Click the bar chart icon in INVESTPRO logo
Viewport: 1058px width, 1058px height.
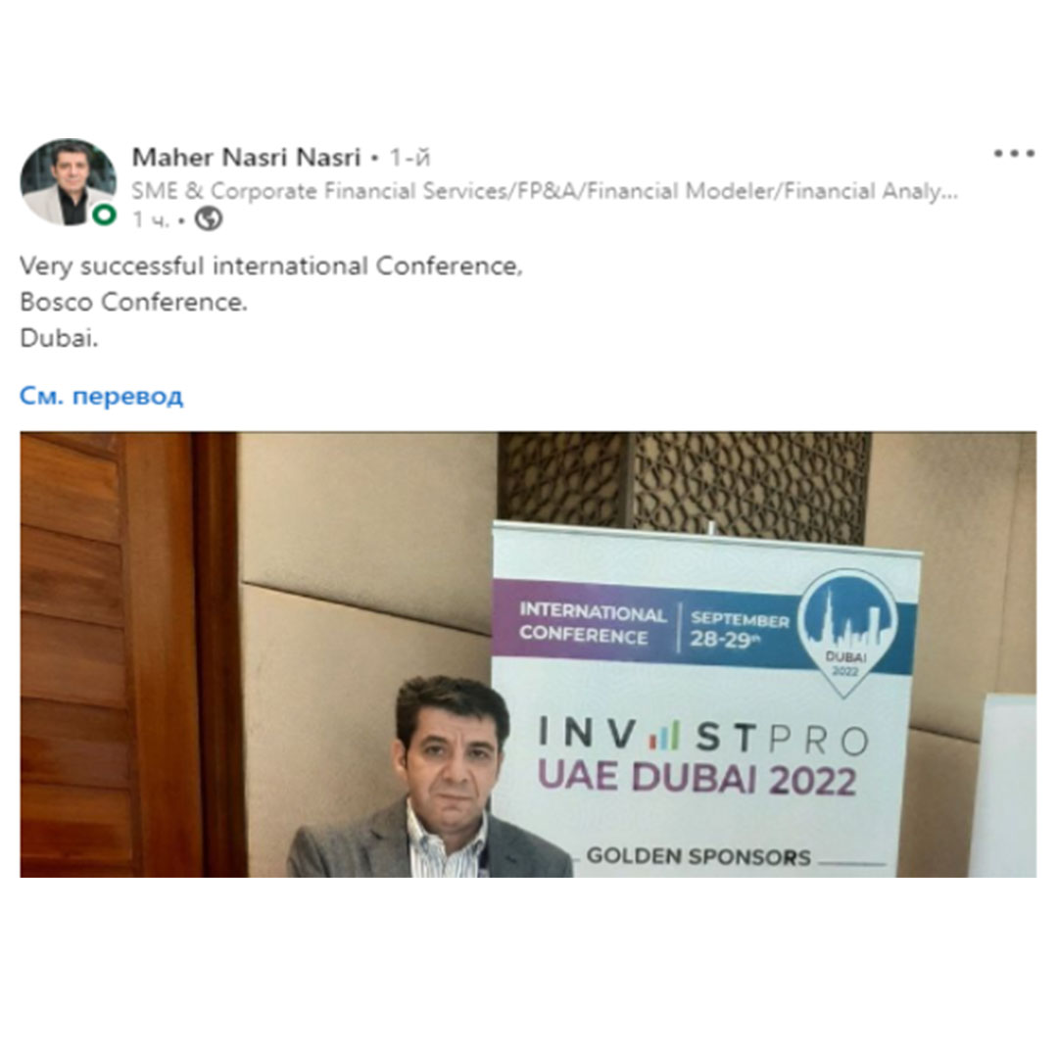(664, 735)
